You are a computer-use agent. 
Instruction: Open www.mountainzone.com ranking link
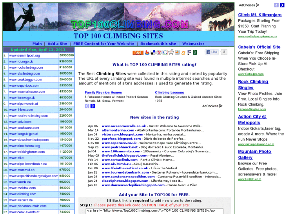pos(27,91)
